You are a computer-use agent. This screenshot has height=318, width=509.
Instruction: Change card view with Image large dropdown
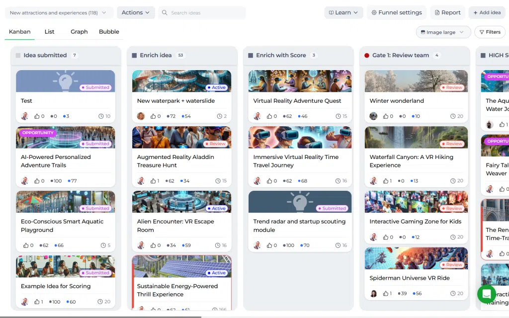[x=443, y=32]
